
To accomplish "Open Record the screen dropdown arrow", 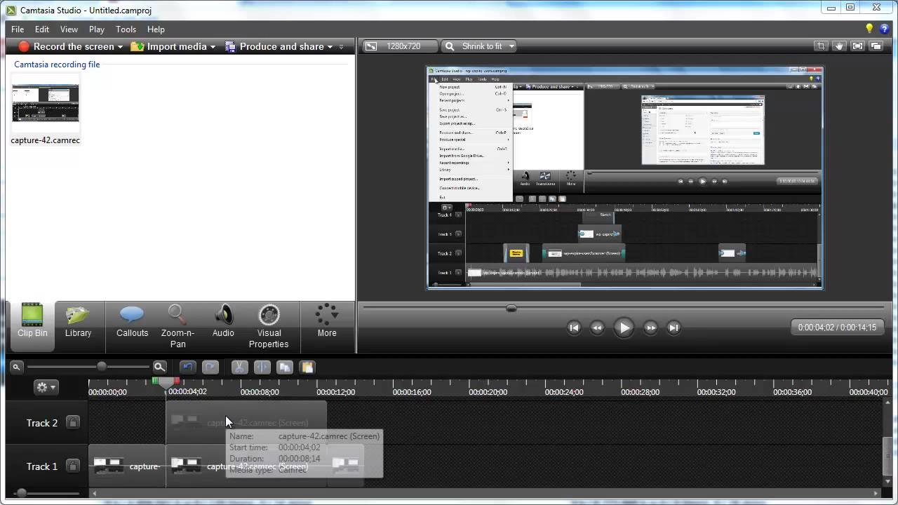I will pos(121,47).
